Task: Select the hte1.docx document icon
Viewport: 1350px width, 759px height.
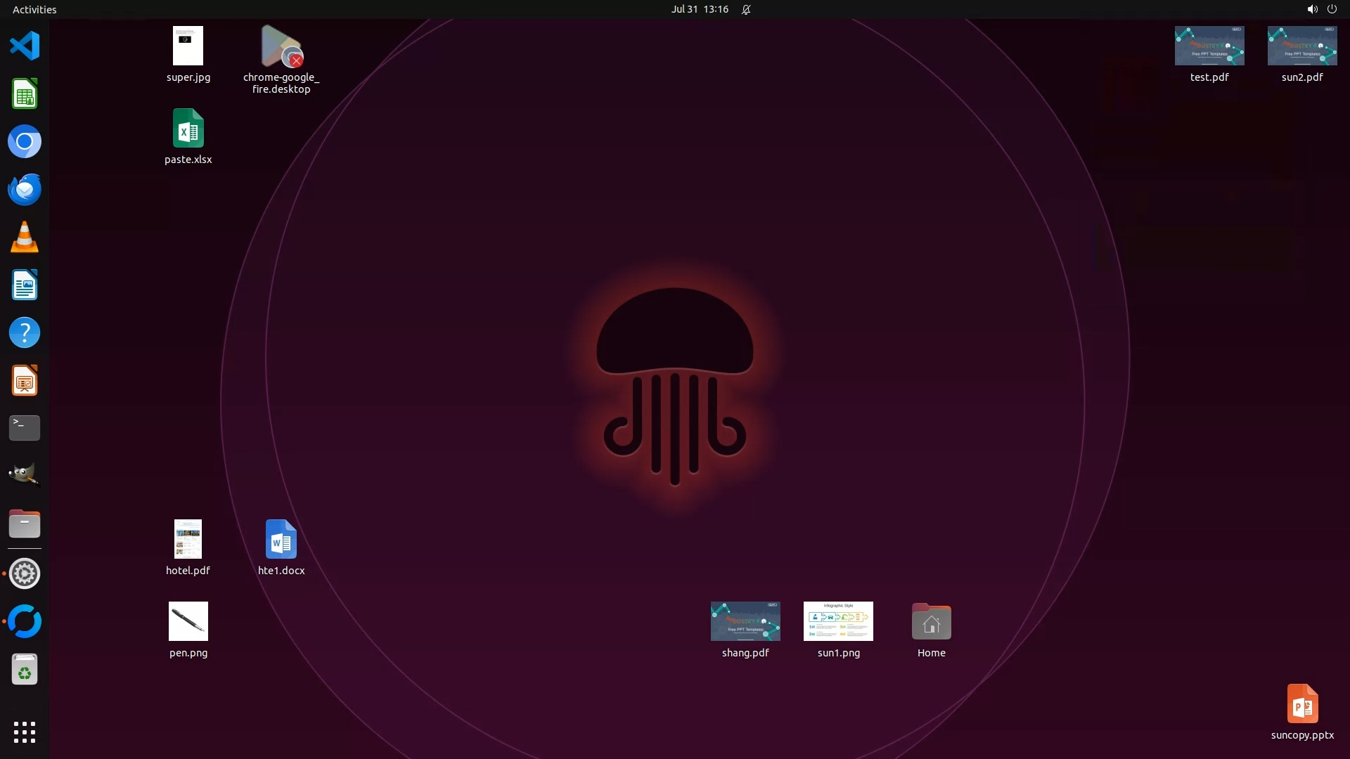Action: (x=281, y=539)
